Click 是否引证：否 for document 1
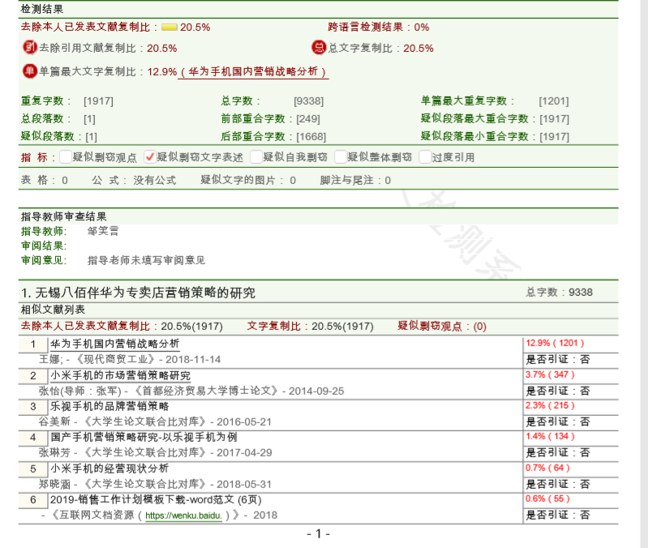 click(x=558, y=359)
